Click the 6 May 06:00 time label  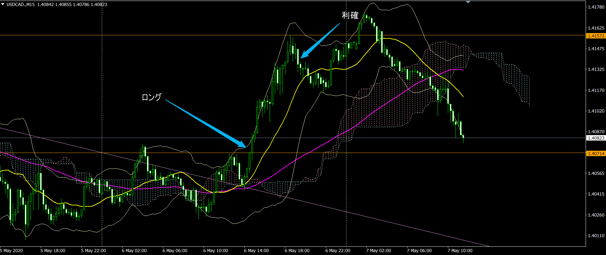pyautogui.click(x=175, y=251)
